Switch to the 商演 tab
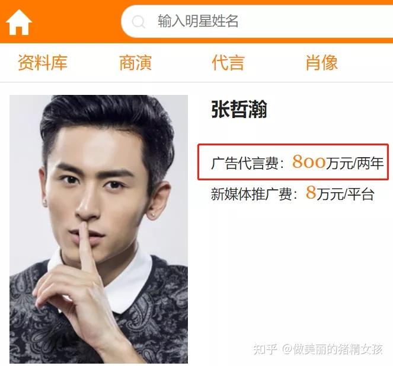393x366 pixels. (x=135, y=62)
